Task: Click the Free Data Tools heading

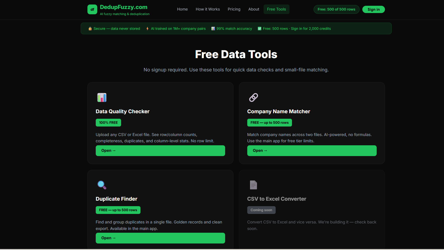Action: (236, 54)
